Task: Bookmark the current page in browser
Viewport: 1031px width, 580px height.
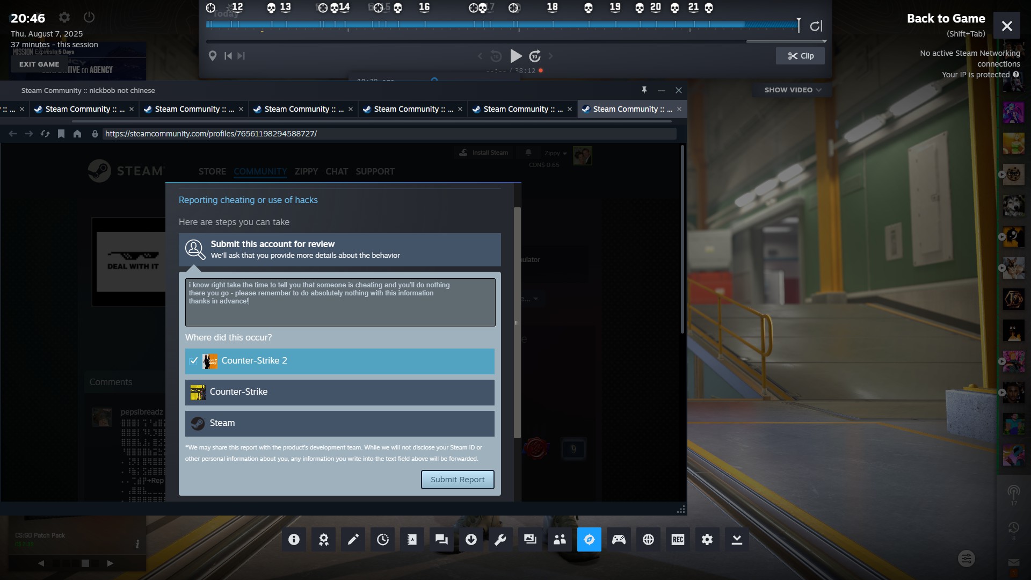Action: pyautogui.click(x=61, y=134)
